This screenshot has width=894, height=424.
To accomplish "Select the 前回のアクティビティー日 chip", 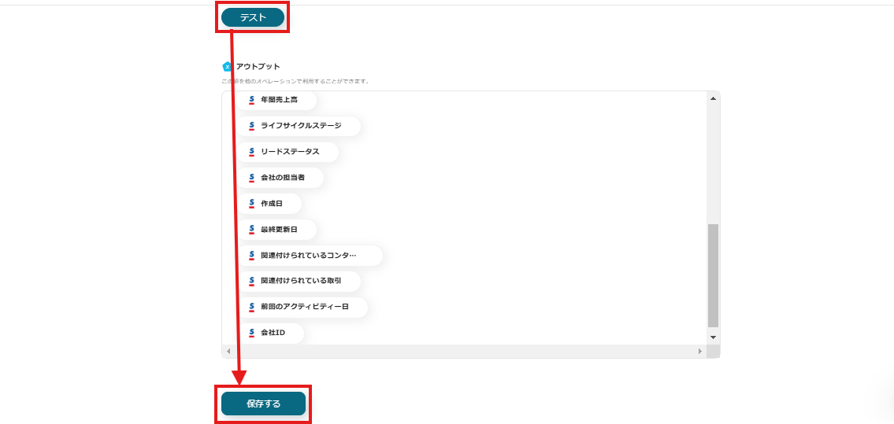I will (304, 307).
